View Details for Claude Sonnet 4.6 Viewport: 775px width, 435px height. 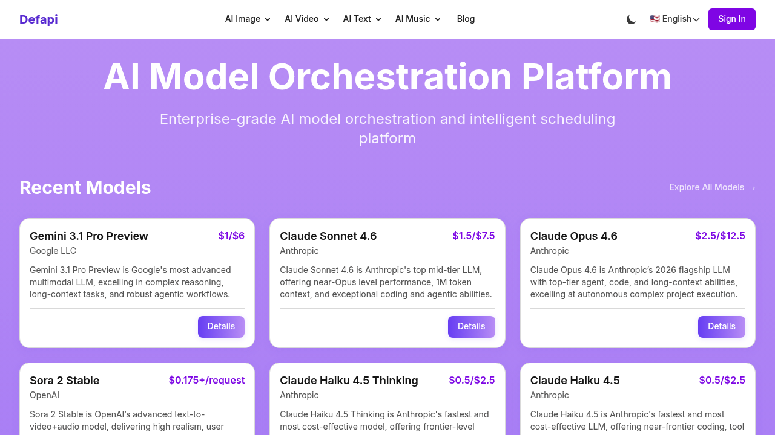(471, 326)
